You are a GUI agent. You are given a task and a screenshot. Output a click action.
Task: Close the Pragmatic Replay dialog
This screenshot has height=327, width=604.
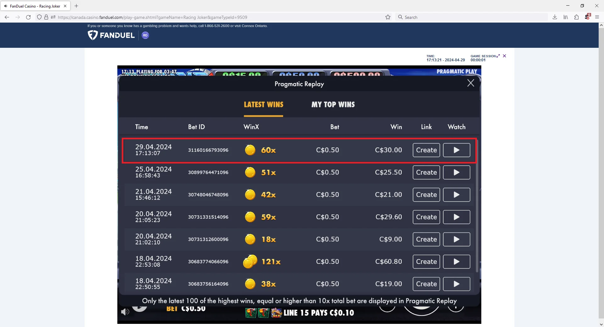471,83
